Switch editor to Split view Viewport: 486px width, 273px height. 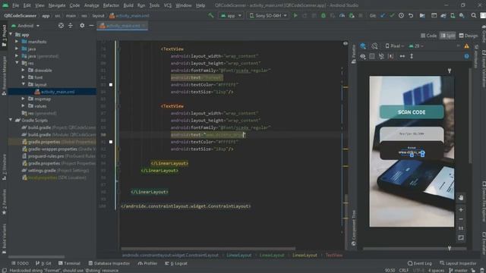point(447,36)
